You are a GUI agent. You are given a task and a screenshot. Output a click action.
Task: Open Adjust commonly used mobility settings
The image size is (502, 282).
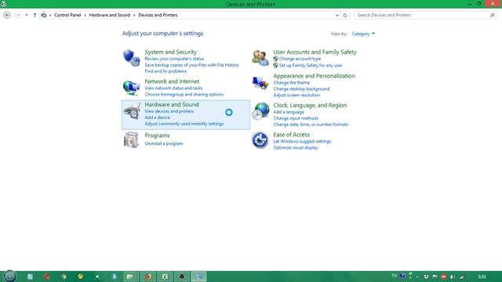[x=184, y=124]
